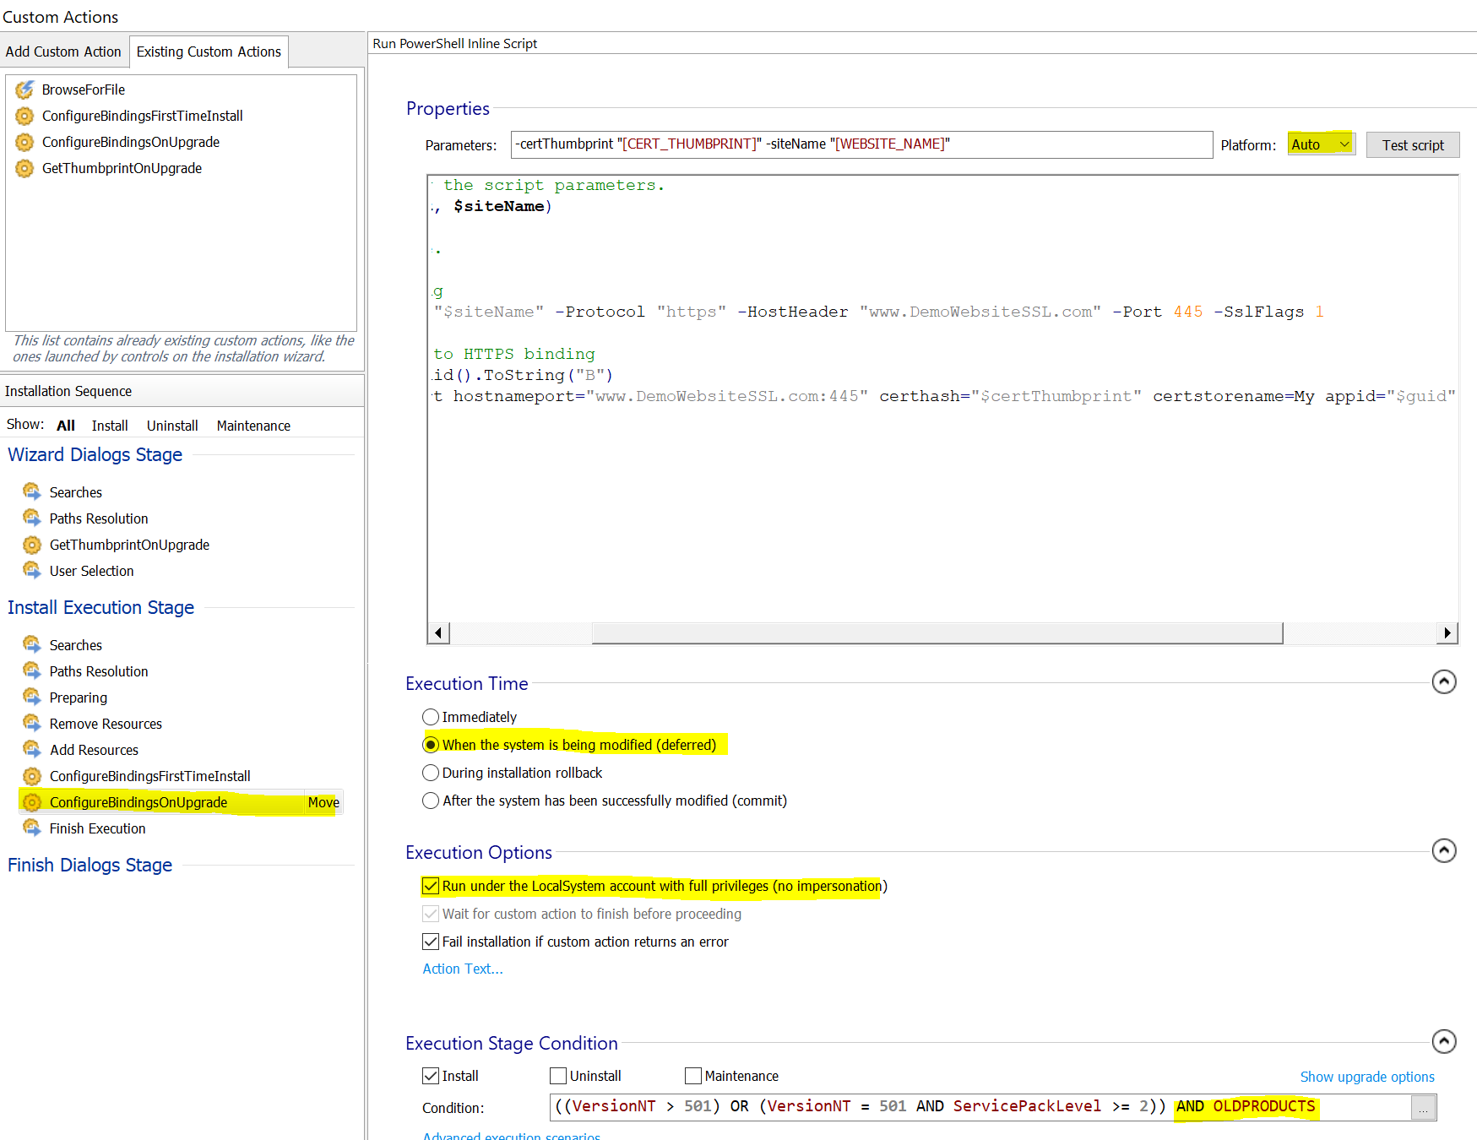Click GetThumbprintOnUpgrade icon in Wizard Dialogs Stage
Image resolution: width=1477 pixels, height=1140 pixels.
32,545
